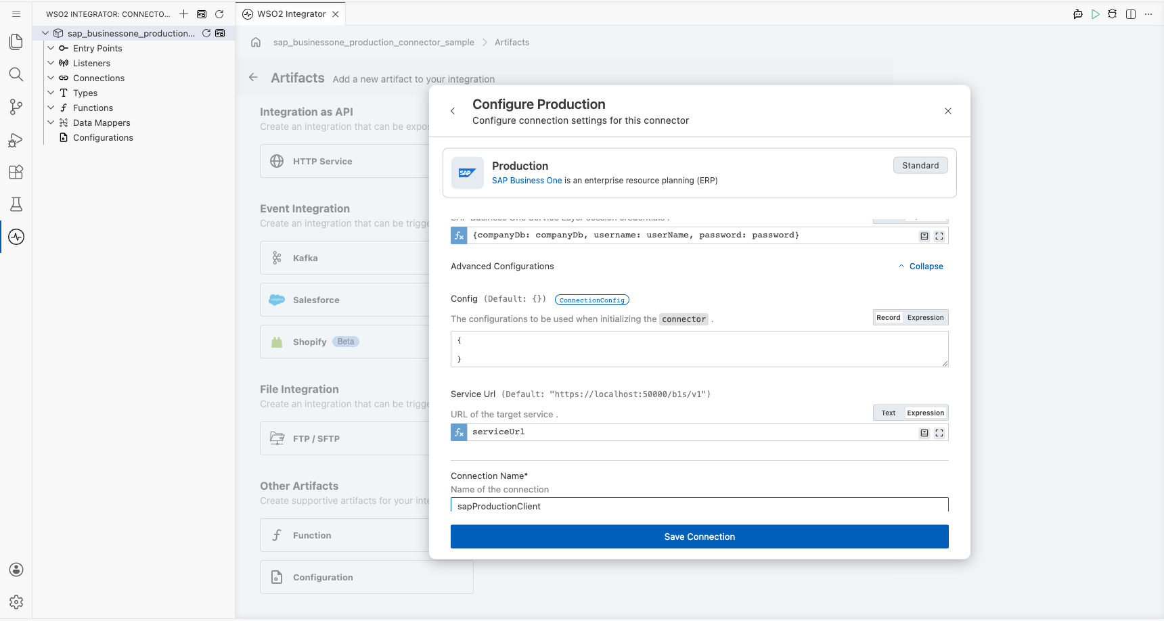Image resolution: width=1164 pixels, height=621 pixels.
Task: Close the WSO2 Integrator editor tab
Action: pos(336,14)
